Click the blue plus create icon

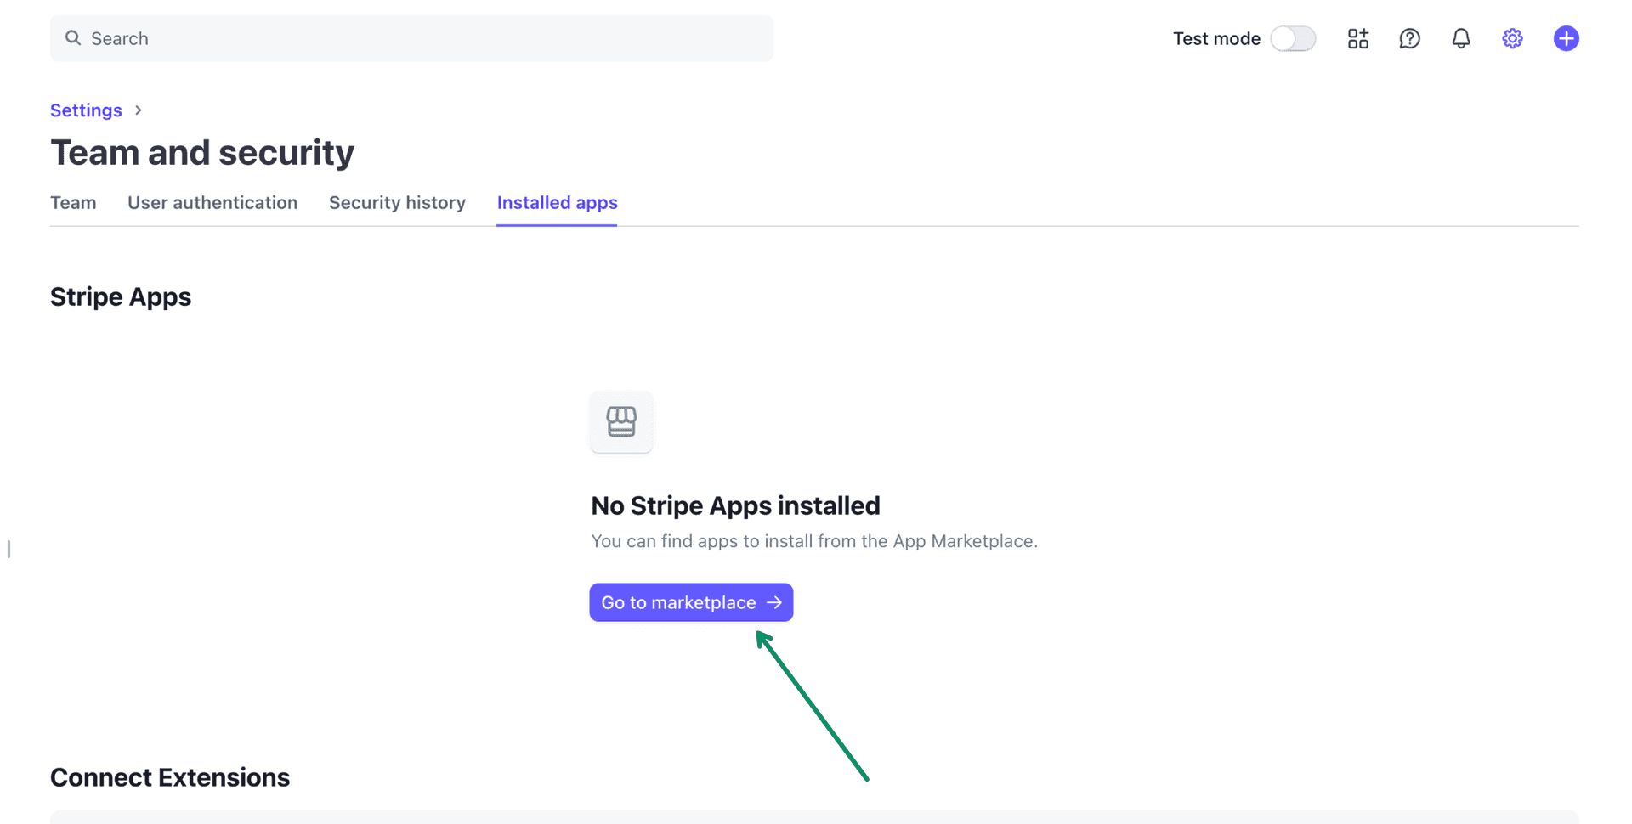pos(1566,38)
